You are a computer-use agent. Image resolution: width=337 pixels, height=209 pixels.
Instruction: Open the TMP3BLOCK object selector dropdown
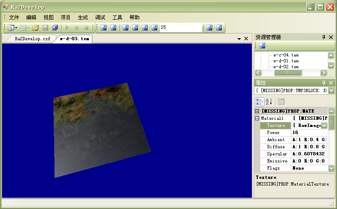click(x=331, y=90)
